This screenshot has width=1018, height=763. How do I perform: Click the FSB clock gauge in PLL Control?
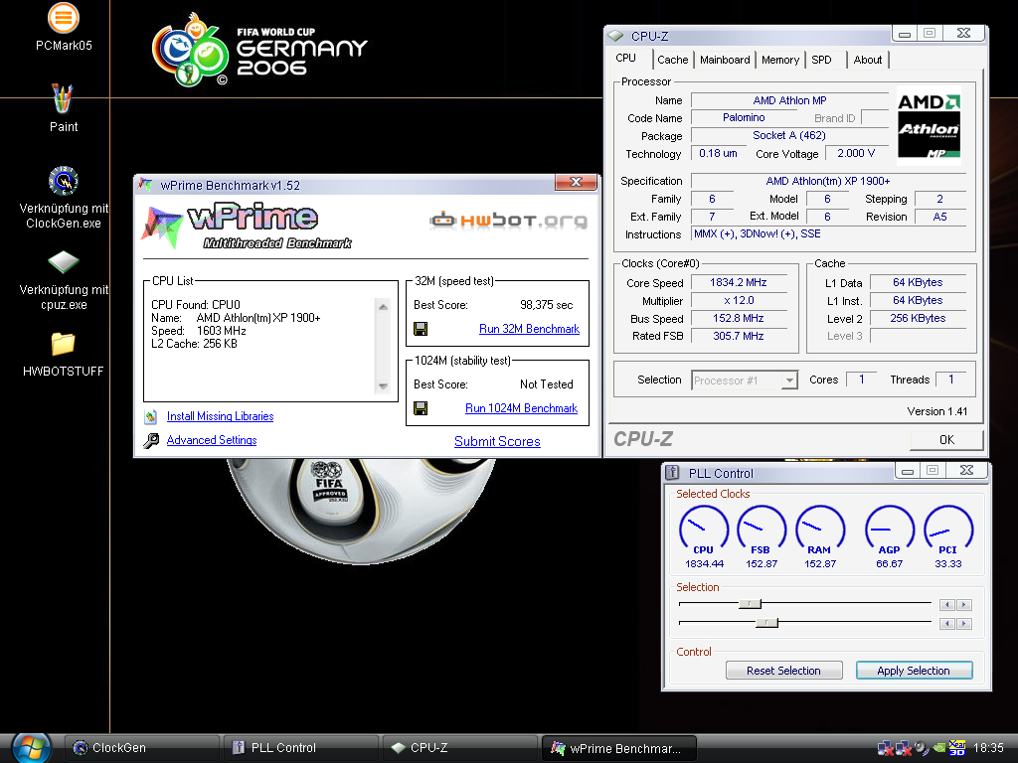(x=762, y=531)
